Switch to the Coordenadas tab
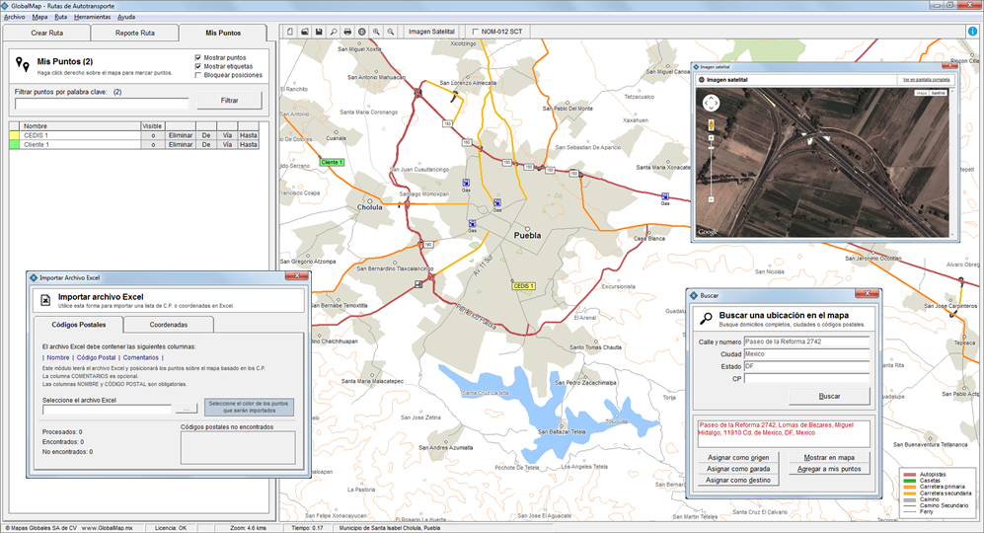Image resolution: width=984 pixels, height=533 pixels. pyautogui.click(x=168, y=325)
